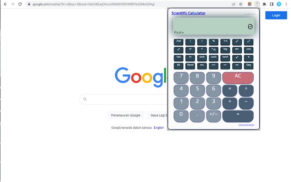Open the calculator extension in the toolbar

(257, 4)
